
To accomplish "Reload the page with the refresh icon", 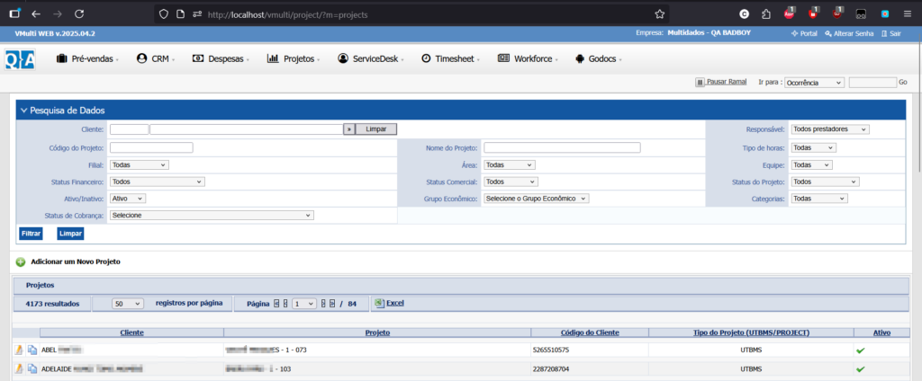I will pos(79,14).
